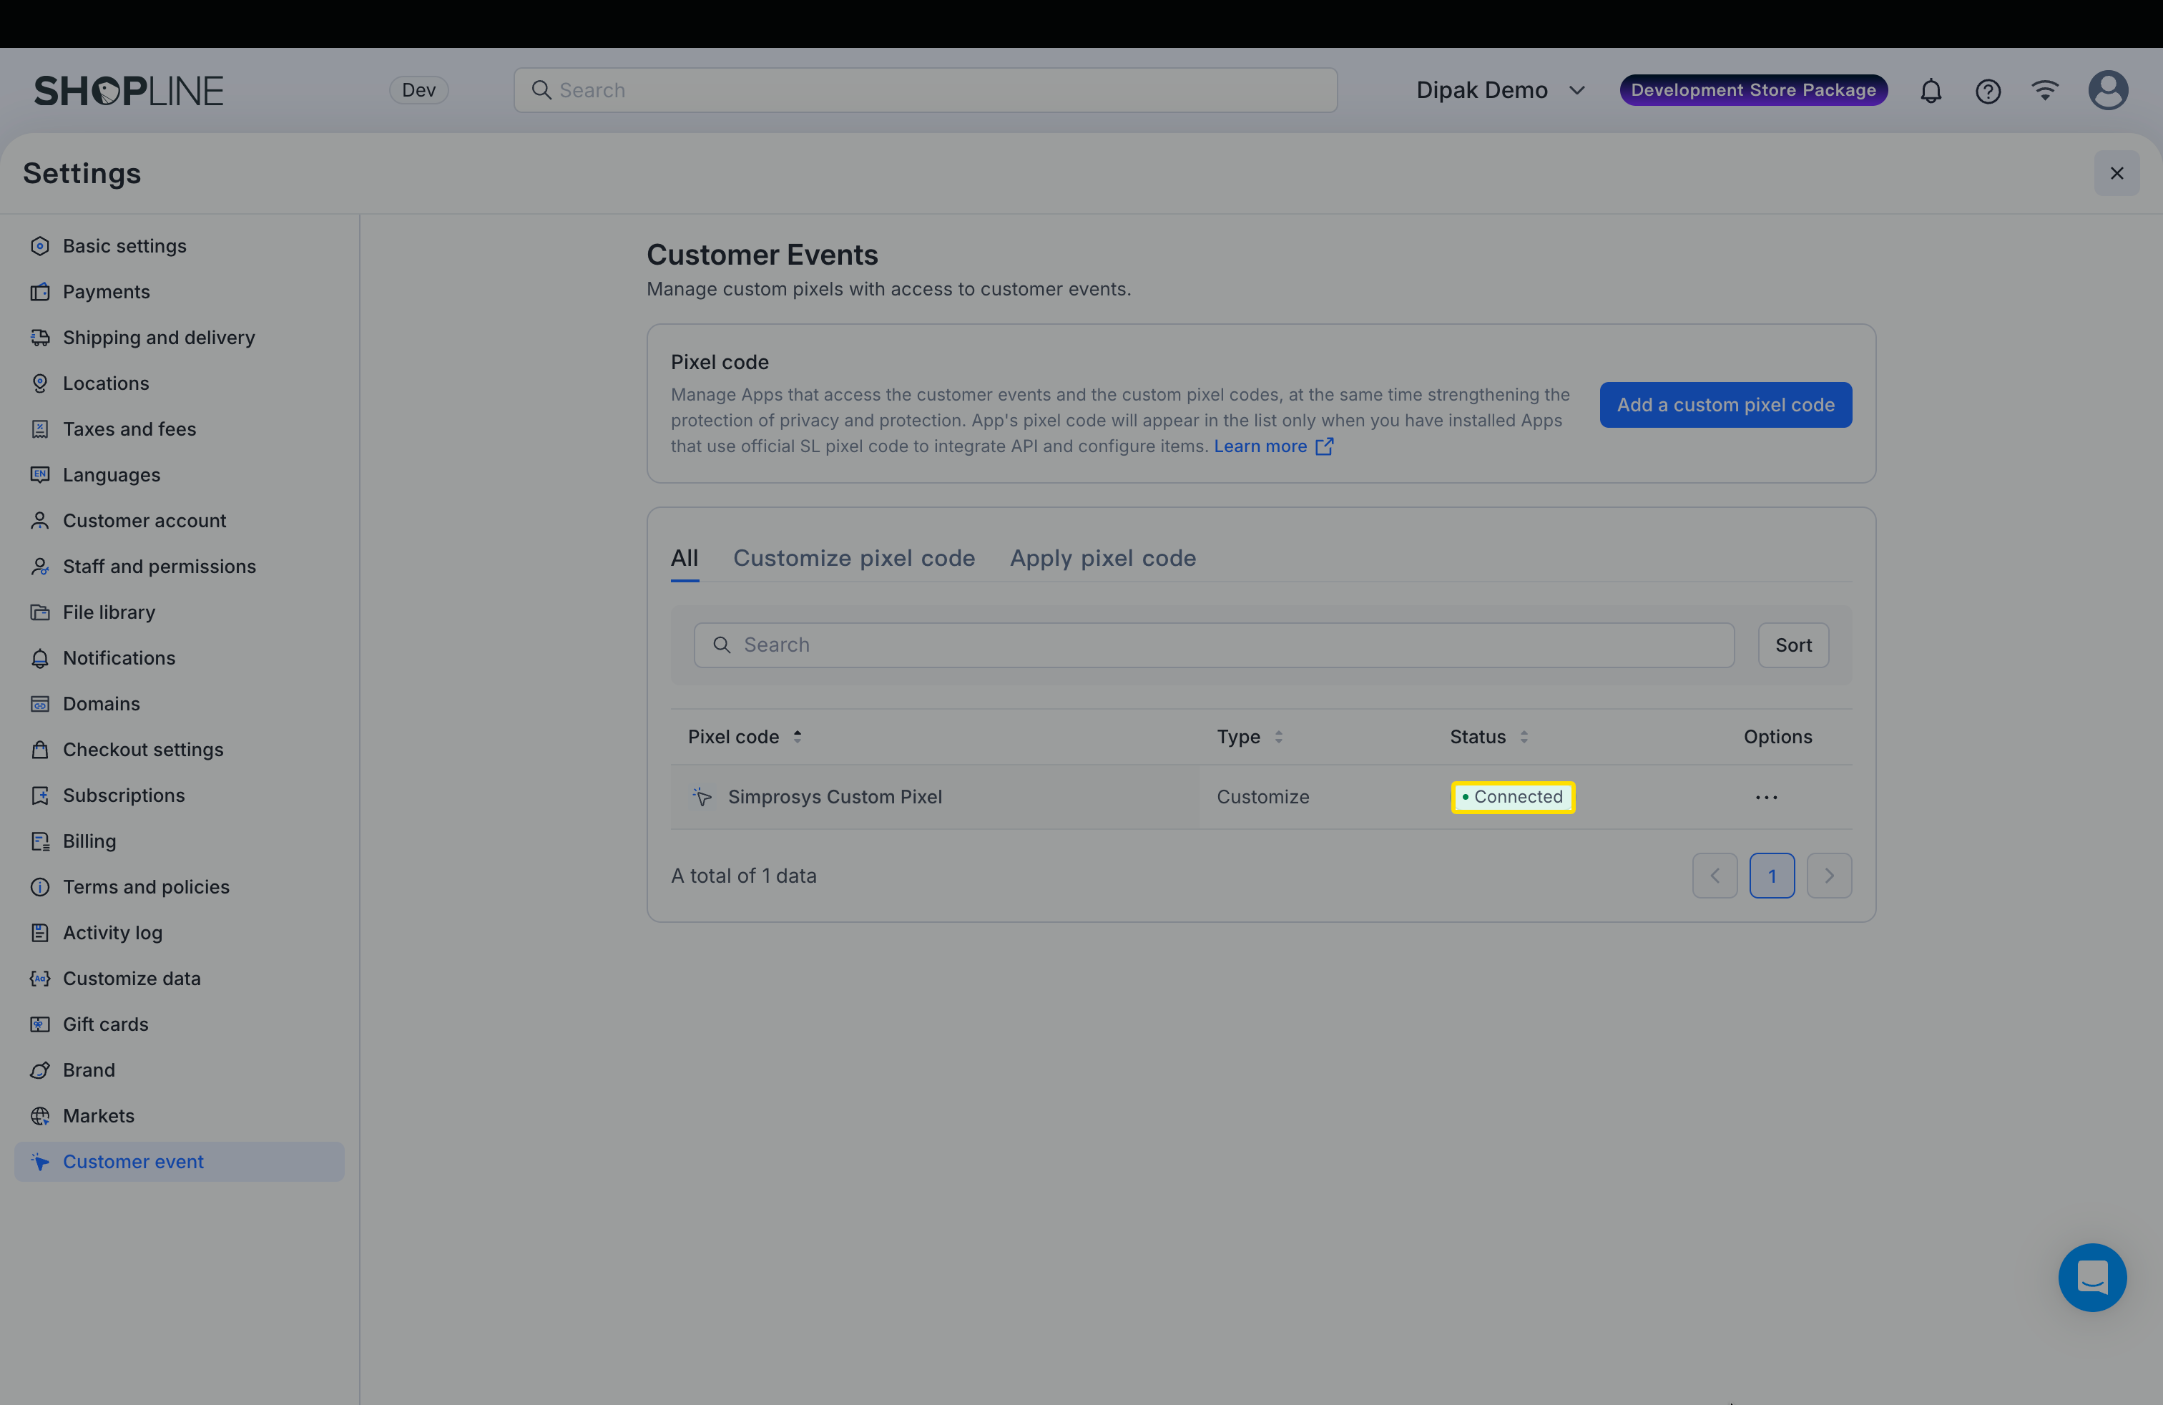Click the SHOPLINE logo
Viewport: 2163px width, 1405px height.
128,91
